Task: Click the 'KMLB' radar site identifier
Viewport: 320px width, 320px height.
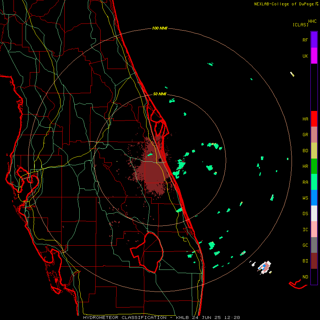Action: click(x=182, y=318)
